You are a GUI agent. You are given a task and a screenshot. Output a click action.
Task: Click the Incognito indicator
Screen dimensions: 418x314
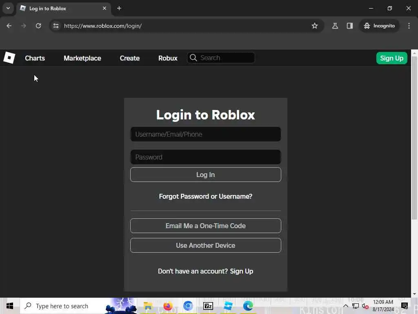tap(379, 26)
